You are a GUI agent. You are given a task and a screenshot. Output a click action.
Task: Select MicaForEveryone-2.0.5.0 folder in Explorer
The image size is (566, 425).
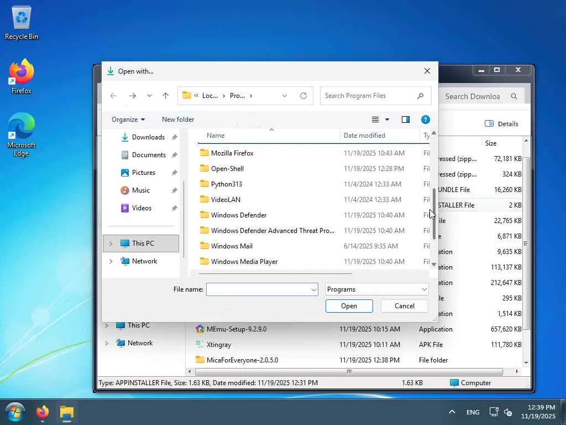(x=242, y=360)
